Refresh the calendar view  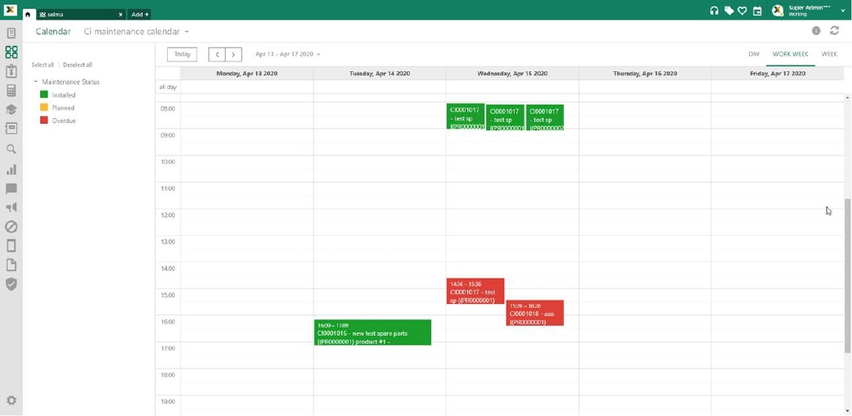[834, 31]
